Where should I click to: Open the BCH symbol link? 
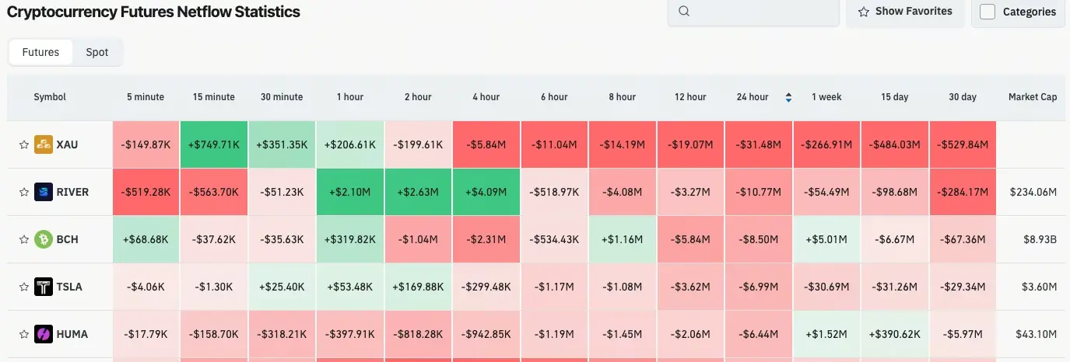pos(68,239)
